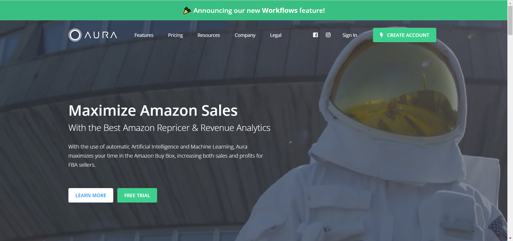Open the Pricing page
Viewport: 513px width, 241px height.
point(175,35)
